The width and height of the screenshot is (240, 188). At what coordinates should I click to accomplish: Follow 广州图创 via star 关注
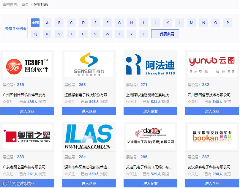pyautogui.click(x=8, y=102)
